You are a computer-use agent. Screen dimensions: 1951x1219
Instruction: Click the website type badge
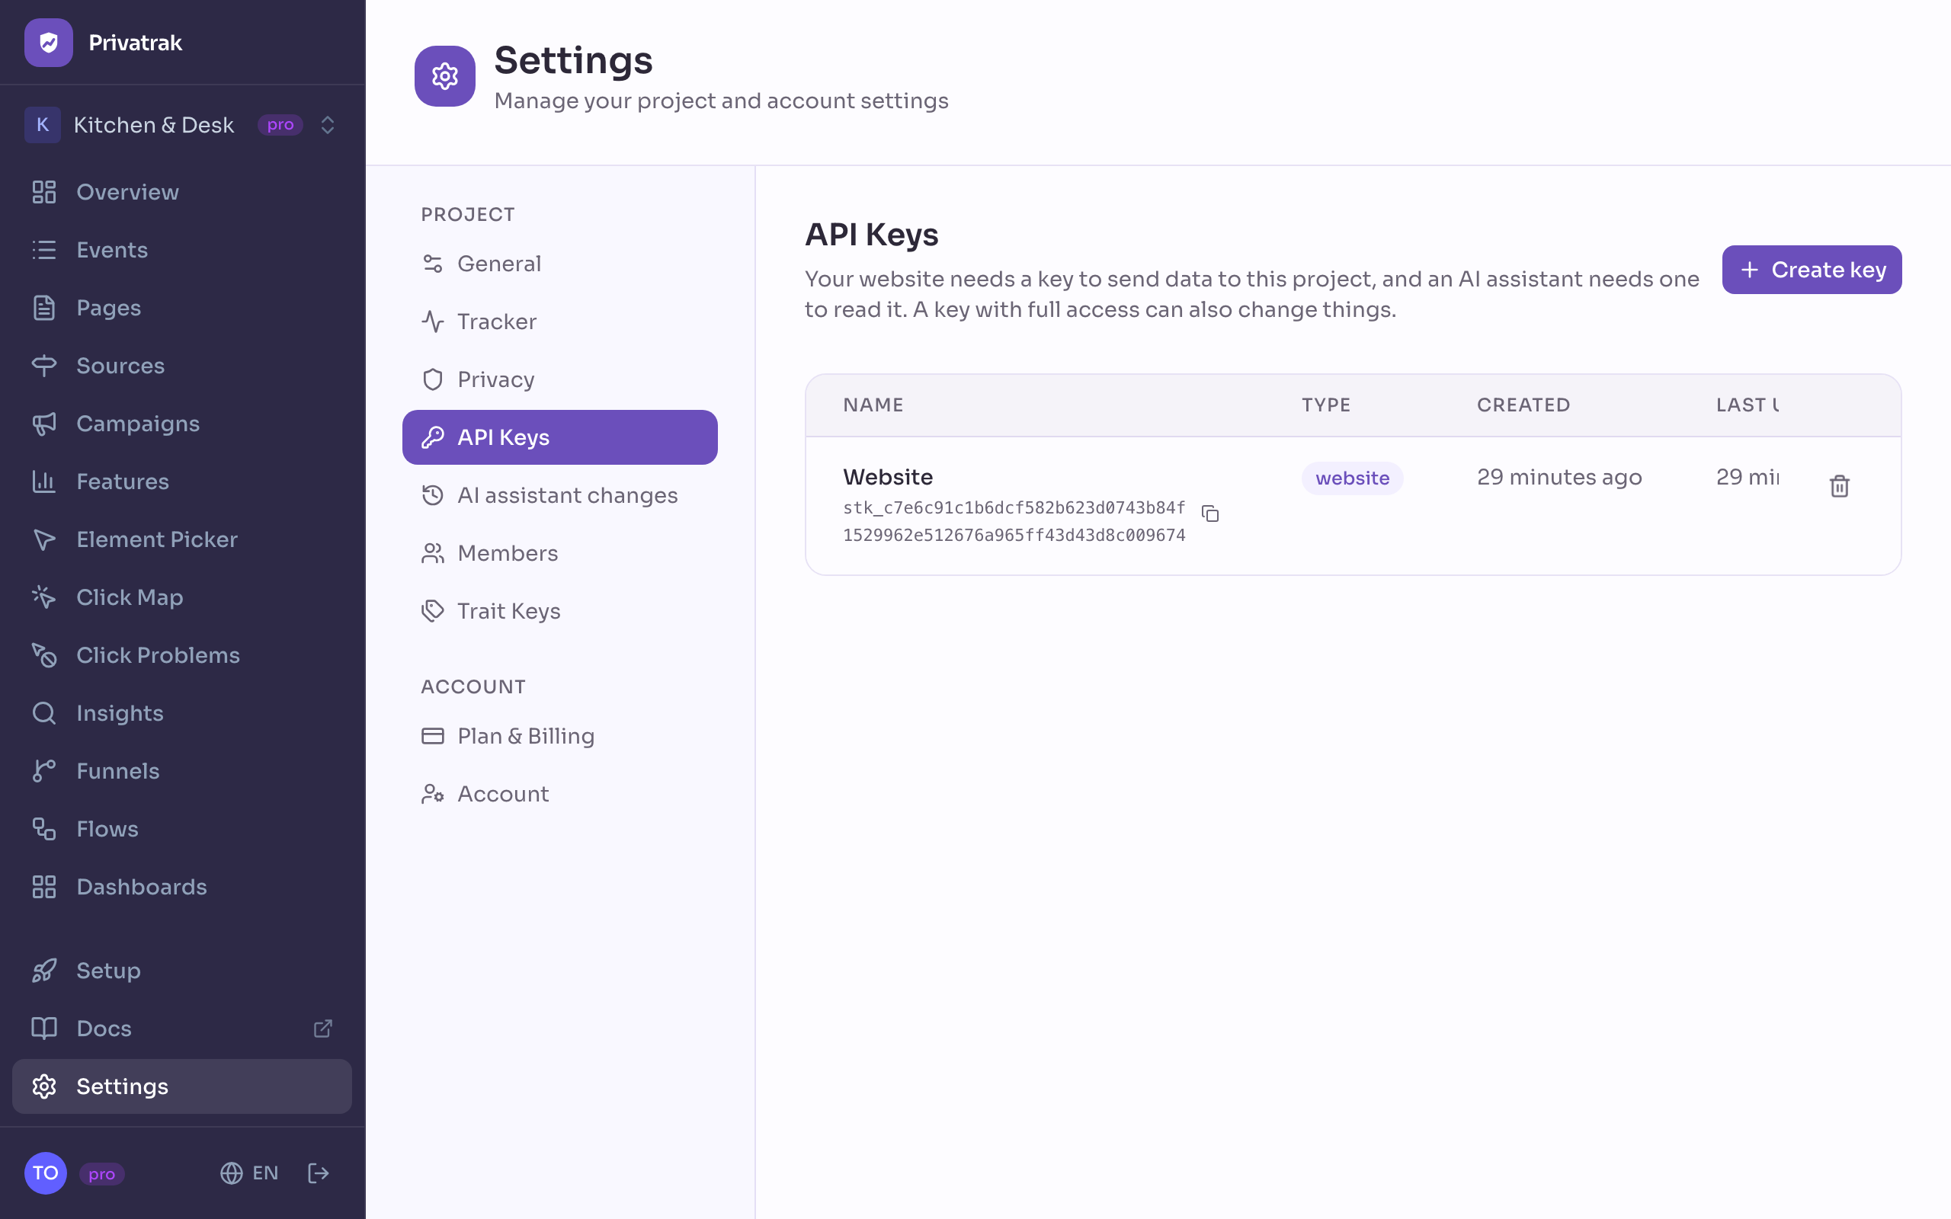[x=1352, y=478]
